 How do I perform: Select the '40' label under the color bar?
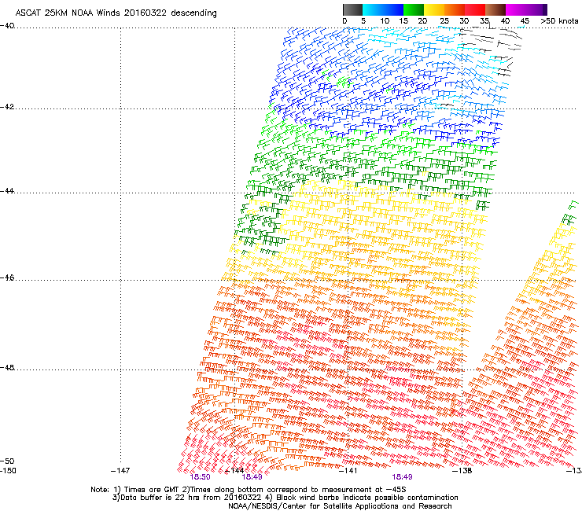(x=505, y=20)
